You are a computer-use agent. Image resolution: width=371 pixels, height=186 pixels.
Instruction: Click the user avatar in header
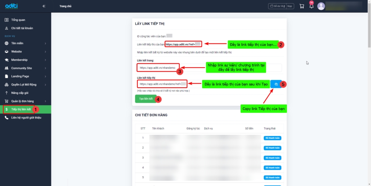point(321,6)
